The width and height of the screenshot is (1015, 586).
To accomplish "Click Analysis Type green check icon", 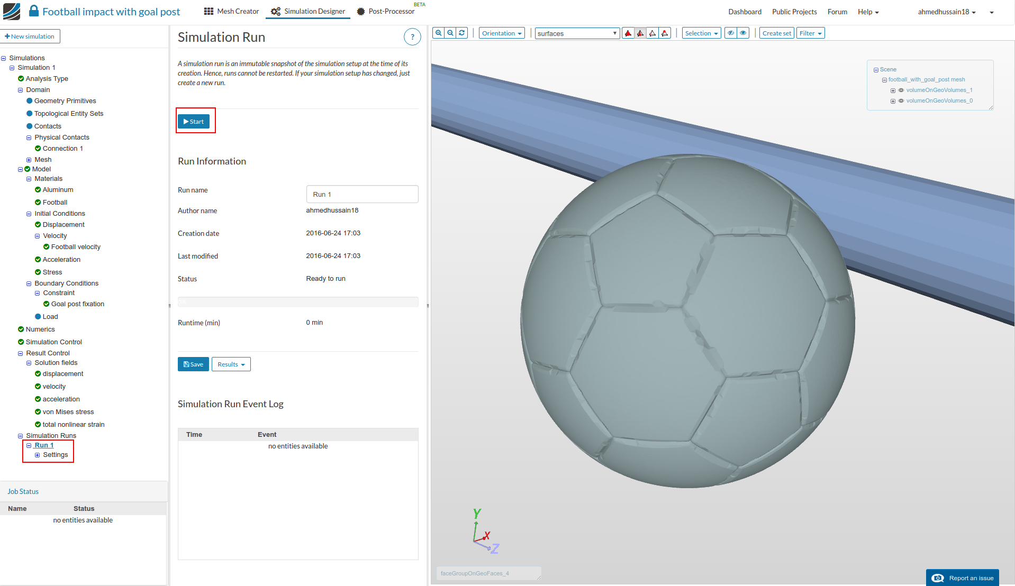I will (21, 79).
